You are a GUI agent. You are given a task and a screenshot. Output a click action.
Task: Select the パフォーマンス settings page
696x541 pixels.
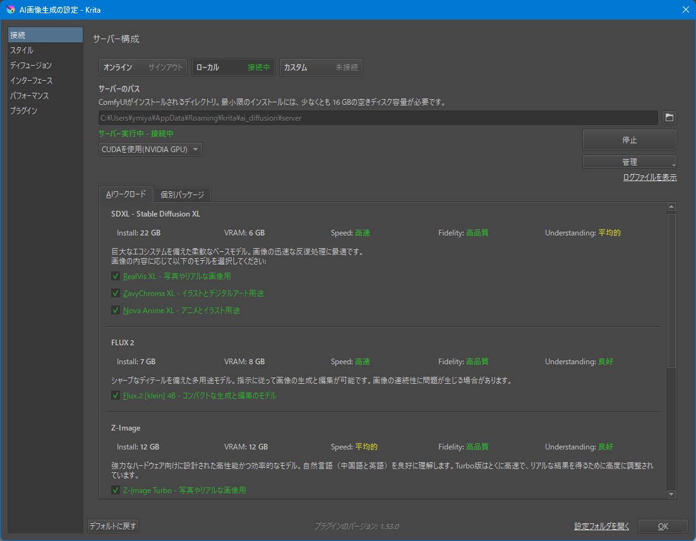[x=45, y=95]
